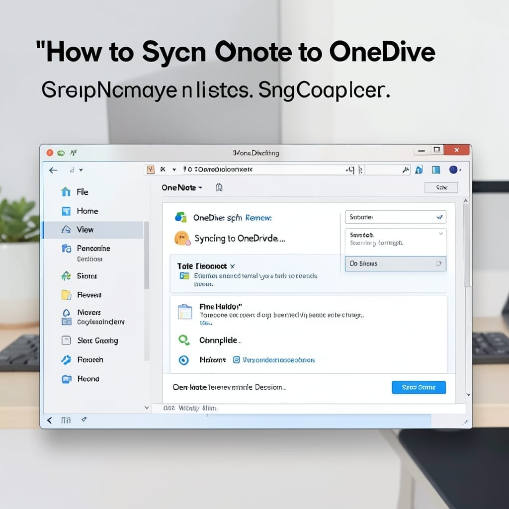Click the scrollbar down arrow on the right
Viewport: 509px width, 509px height.
[468, 395]
